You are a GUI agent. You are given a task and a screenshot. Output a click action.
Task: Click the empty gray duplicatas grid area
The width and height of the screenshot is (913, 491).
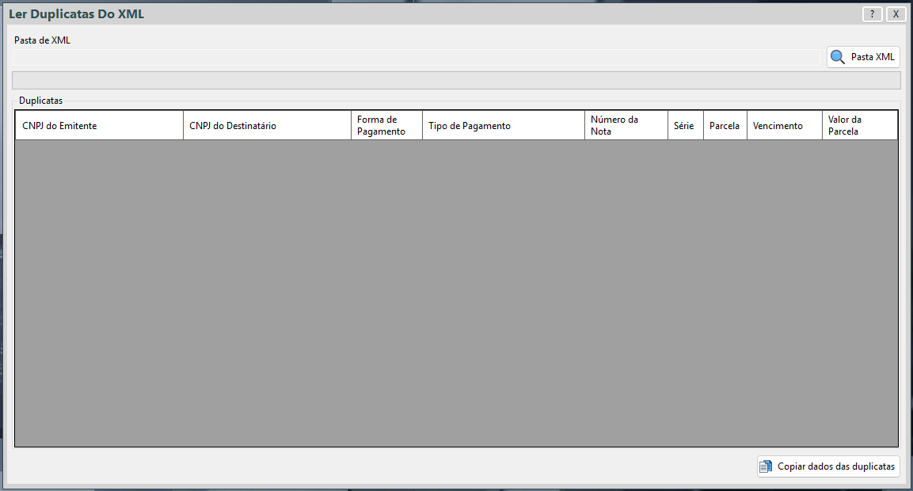coord(456,293)
